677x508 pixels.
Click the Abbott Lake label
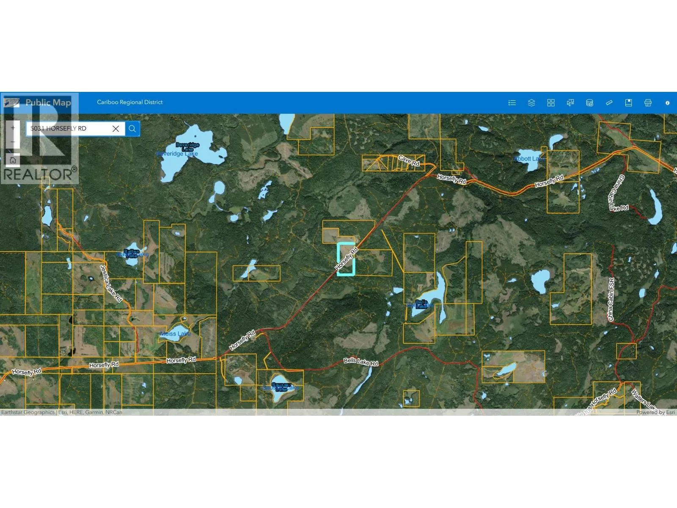[x=529, y=159]
